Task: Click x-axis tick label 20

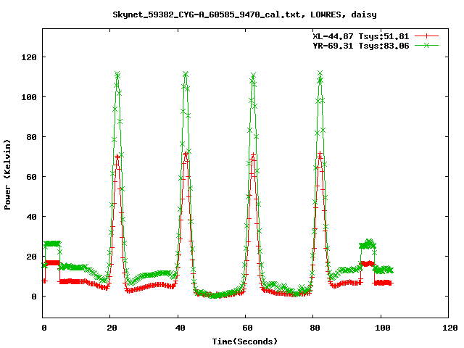Action: (112, 328)
